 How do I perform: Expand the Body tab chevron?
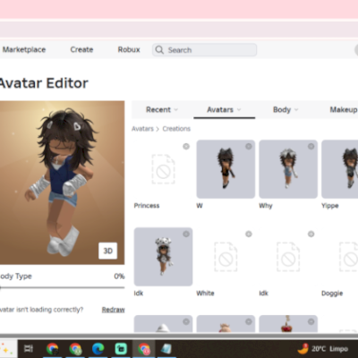296,110
